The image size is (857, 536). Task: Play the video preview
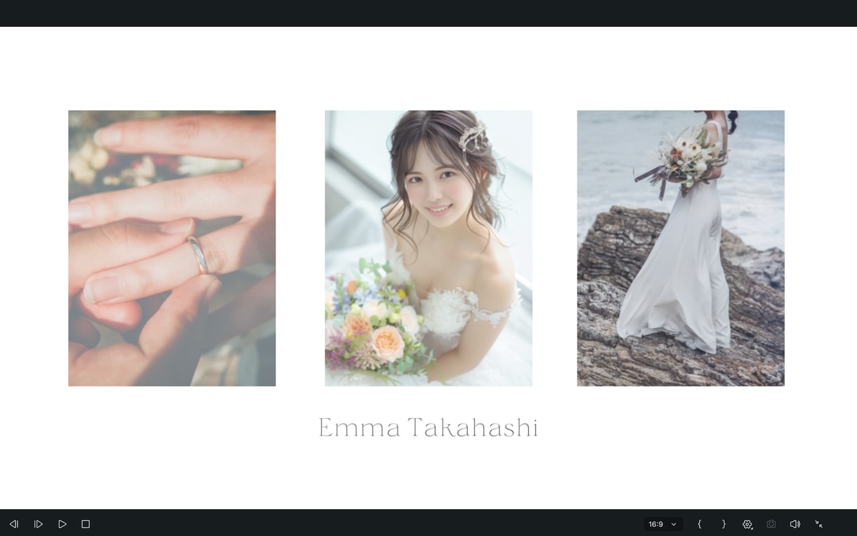63,524
